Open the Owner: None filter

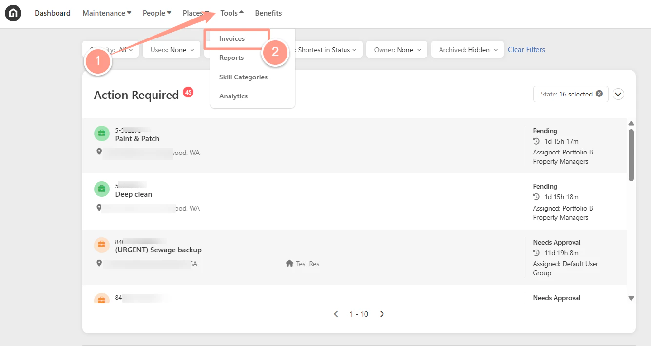pyautogui.click(x=397, y=50)
